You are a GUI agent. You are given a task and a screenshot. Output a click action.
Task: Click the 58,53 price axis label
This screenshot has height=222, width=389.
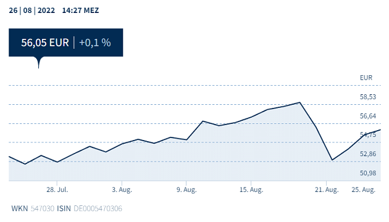click(368, 97)
